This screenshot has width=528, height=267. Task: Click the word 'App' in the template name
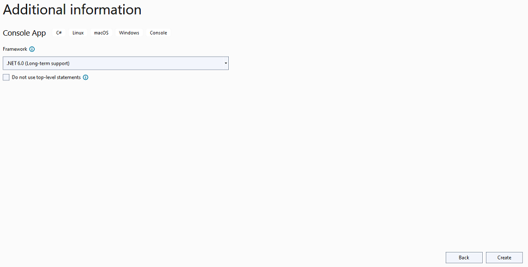tap(39, 33)
